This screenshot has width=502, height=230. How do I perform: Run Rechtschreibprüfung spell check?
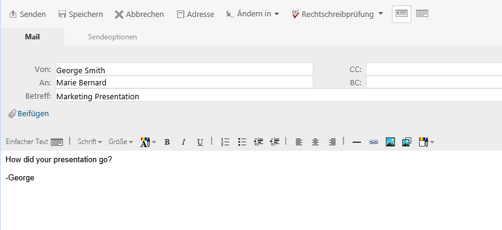point(333,15)
